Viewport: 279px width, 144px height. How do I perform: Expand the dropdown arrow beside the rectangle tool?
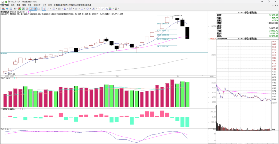pyautogui.click(x=85, y=9)
